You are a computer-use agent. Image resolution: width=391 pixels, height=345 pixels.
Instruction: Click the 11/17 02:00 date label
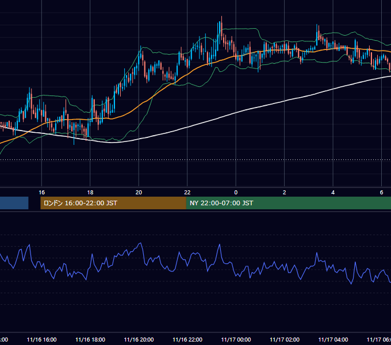pos(285,339)
